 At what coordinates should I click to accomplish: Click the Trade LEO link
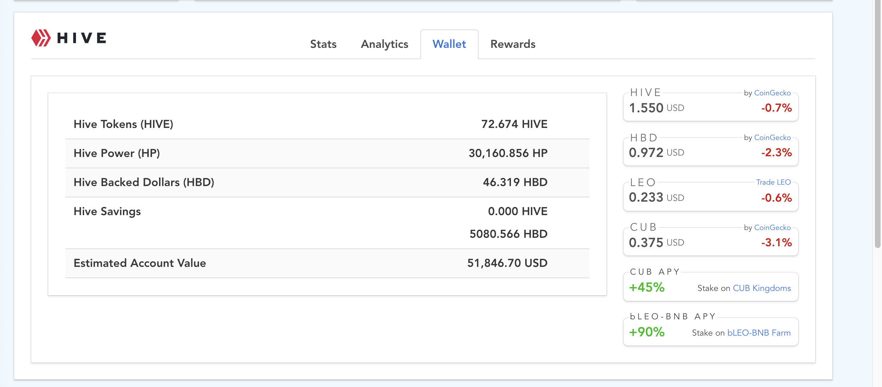(773, 182)
